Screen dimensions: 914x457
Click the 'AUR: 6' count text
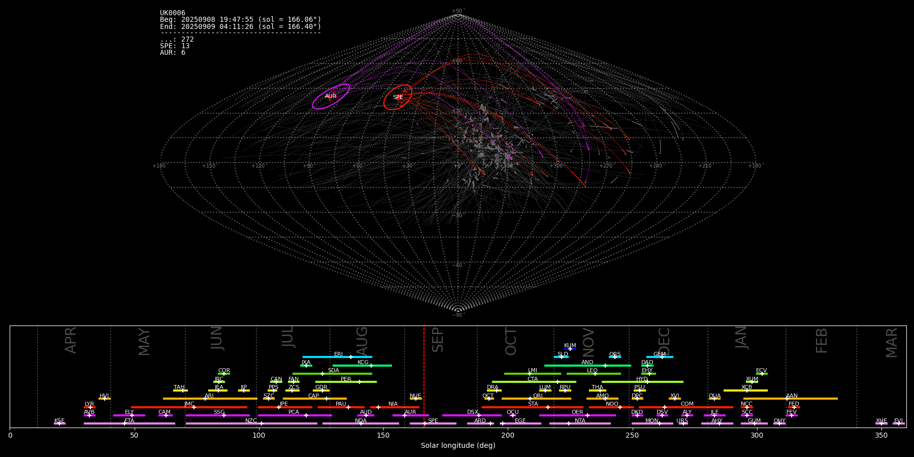pyautogui.click(x=173, y=53)
